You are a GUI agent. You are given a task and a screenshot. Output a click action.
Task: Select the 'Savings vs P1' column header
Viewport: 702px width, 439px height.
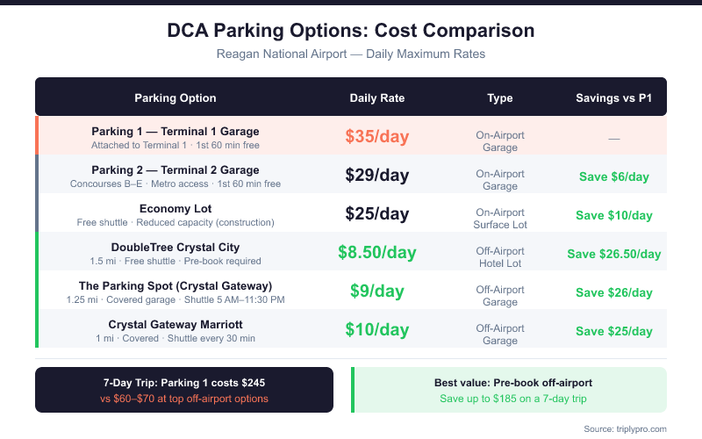(613, 97)
